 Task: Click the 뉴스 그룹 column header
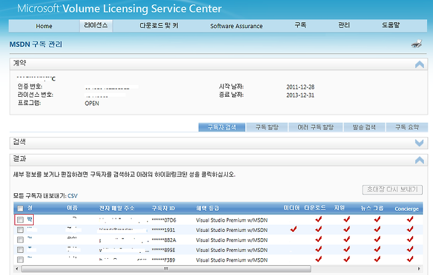click(372, 208)
